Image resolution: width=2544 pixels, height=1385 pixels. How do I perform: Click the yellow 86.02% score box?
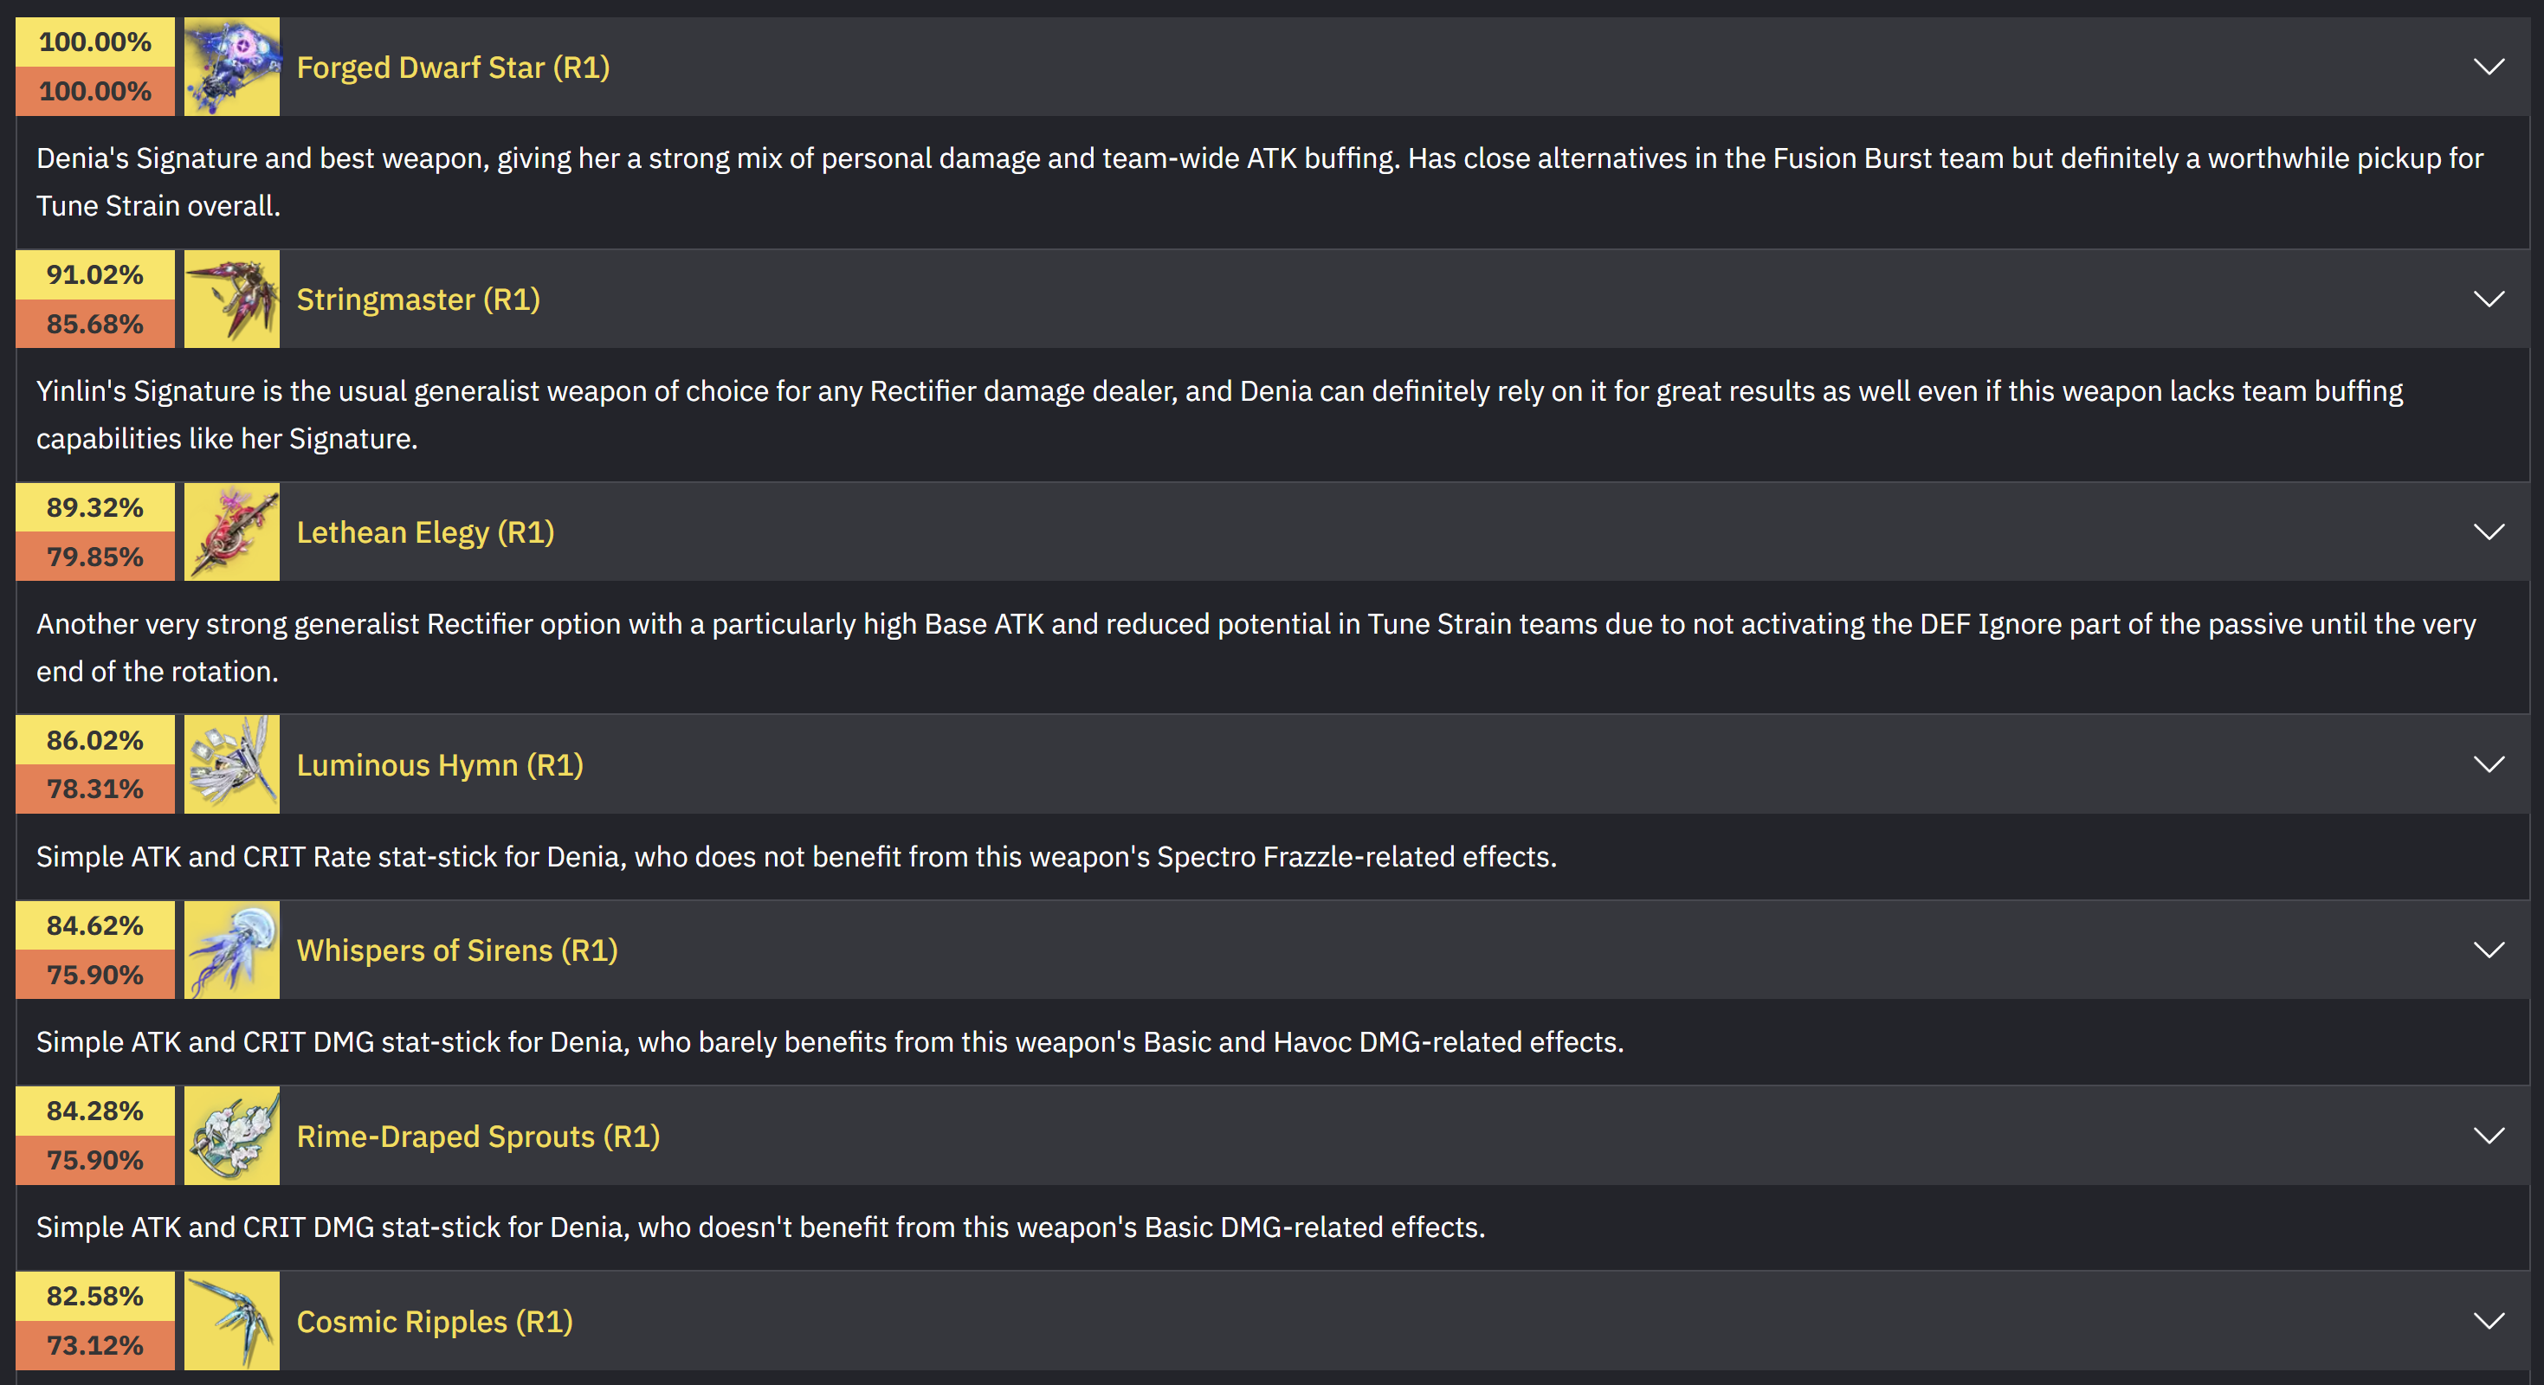point(94,740)
